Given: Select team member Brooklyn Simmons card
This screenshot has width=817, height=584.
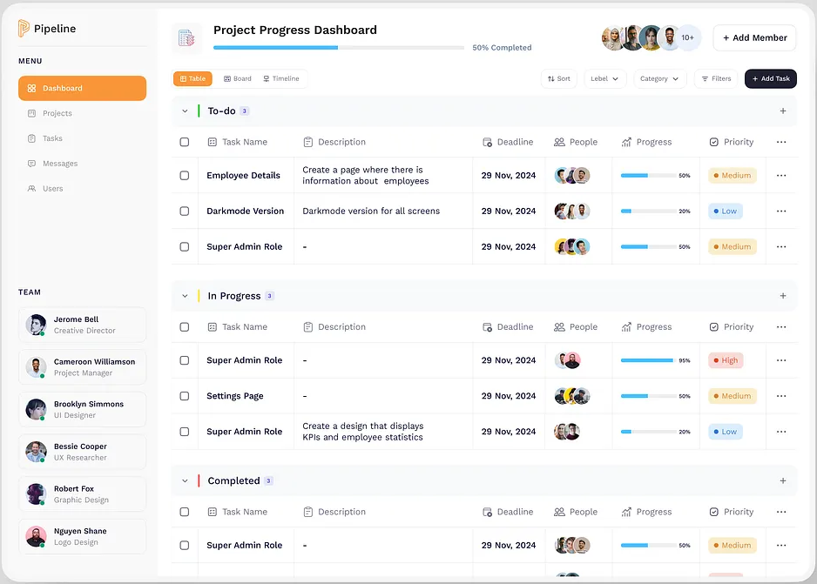Looking at the screenshot, I should point(82,409).
